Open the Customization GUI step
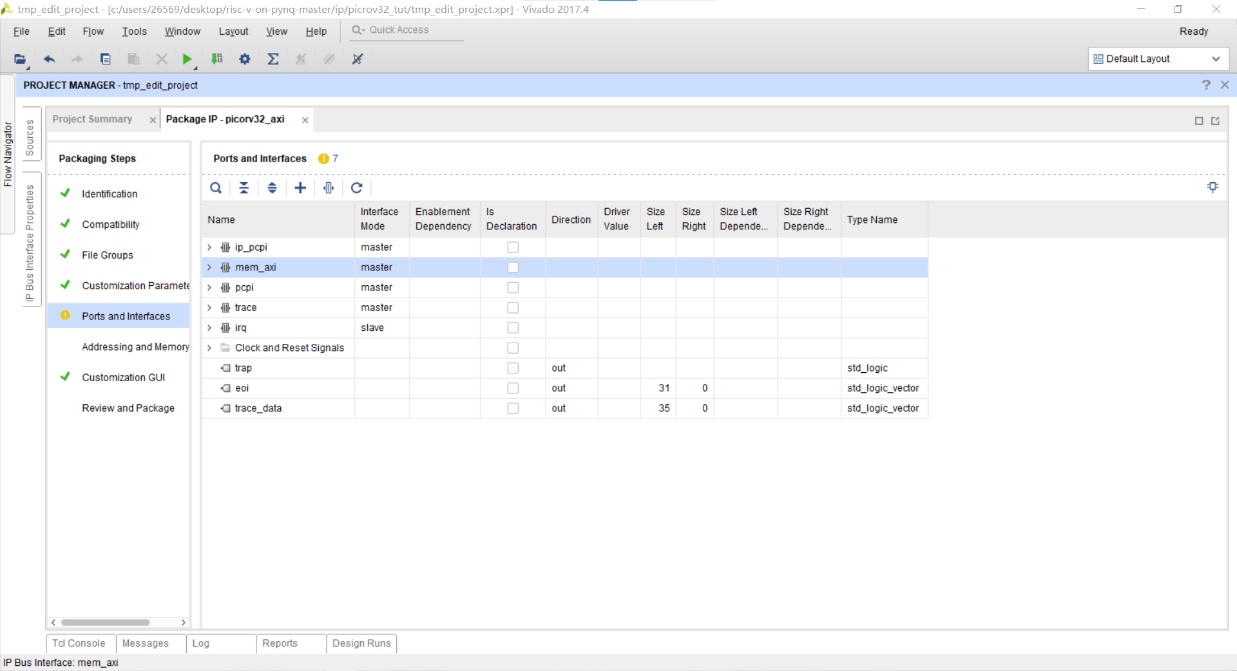 (124, 377)
